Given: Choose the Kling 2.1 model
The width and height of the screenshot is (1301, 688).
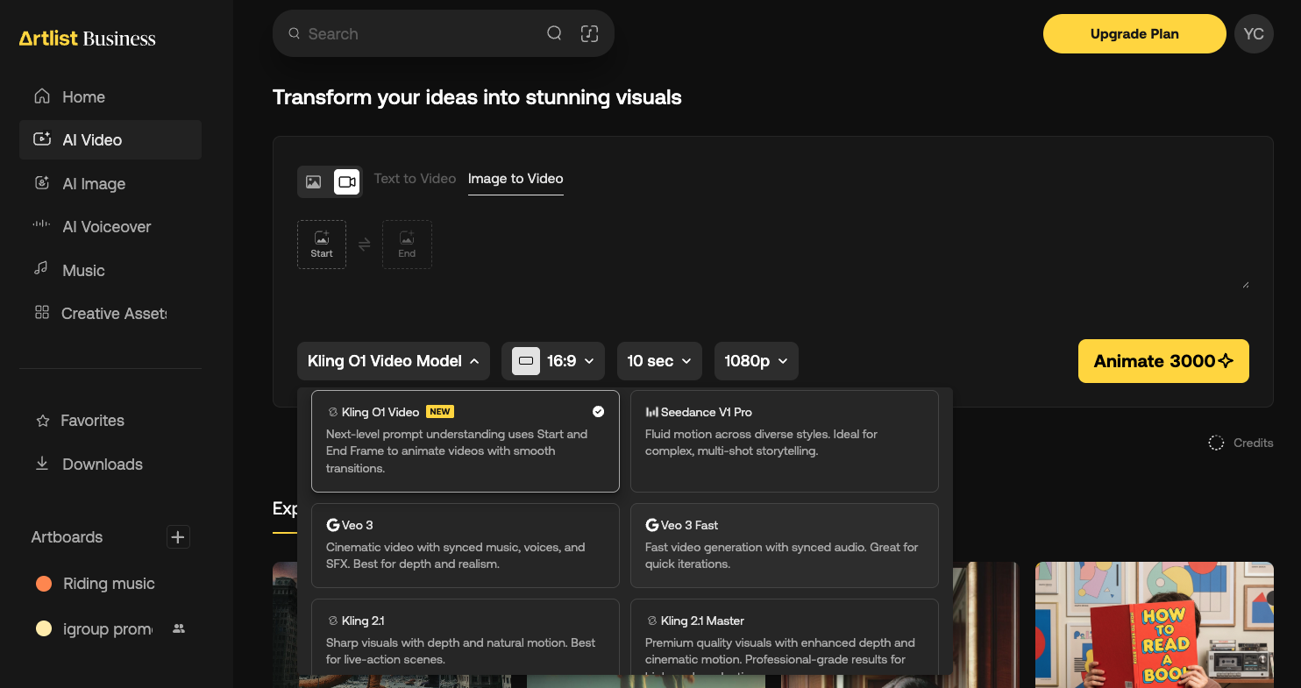Looking at the screenshot, I should pyautogui.click(x=466, y=637).
